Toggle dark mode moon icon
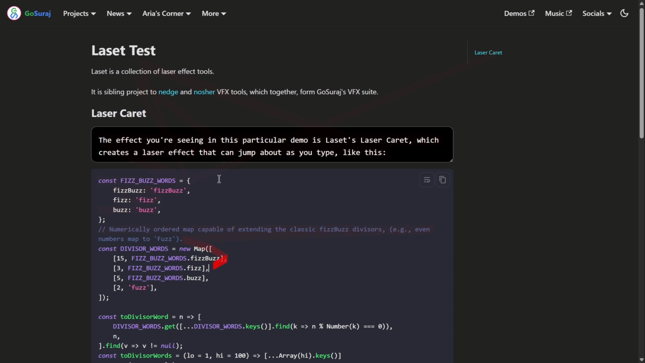This screenshot has height=363, width=645. tap(624, 13)
